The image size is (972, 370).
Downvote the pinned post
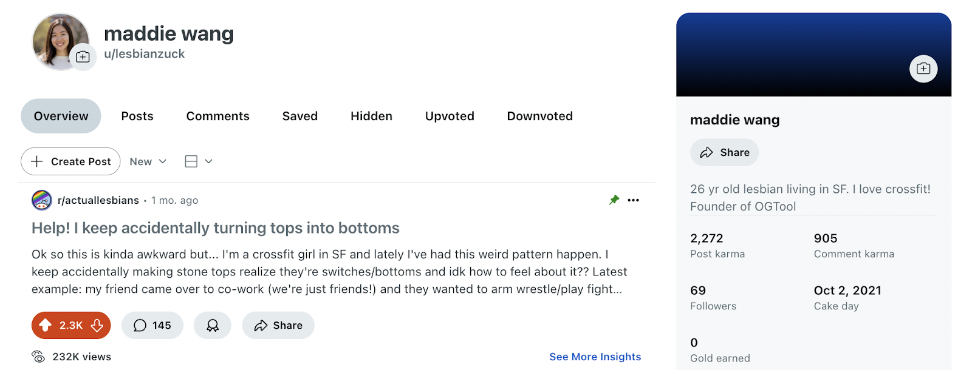(x=97, y=326)
